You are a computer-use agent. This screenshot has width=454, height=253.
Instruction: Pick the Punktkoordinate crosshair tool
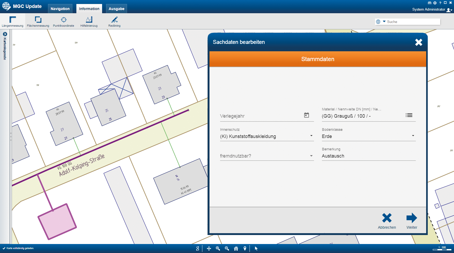coord(63,21)
